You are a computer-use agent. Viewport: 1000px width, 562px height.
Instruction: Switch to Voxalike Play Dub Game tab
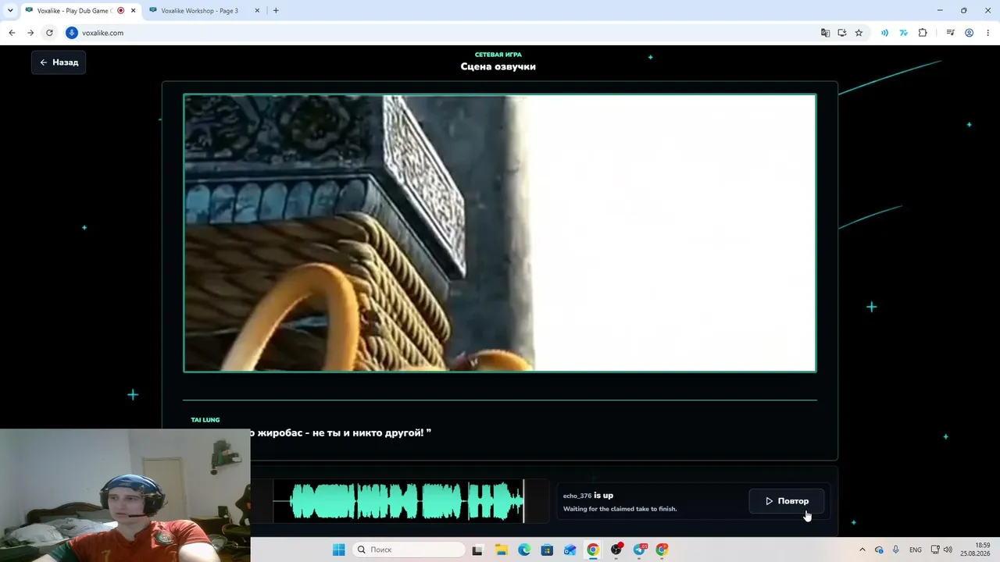(x=74, y=11)
